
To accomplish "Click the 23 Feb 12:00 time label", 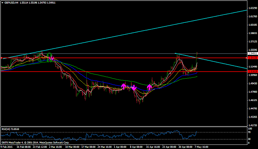I will (x=40, y=147).
